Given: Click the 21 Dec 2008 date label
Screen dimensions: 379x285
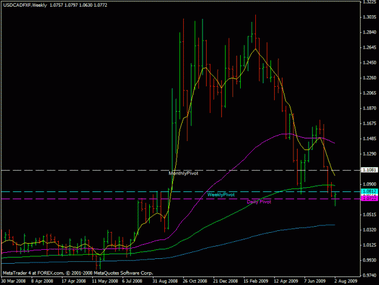Looking at the screenshot, I should click(x=225, y=281).
